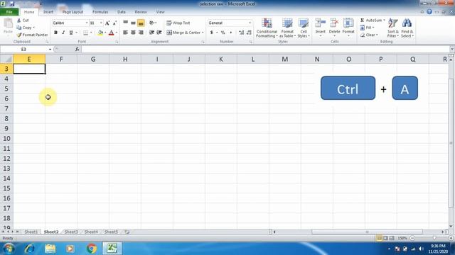The image size is (455, 255).
Task: Apply the Fill Color bucket
Action: pyautogui.click(x=100, y=33)
